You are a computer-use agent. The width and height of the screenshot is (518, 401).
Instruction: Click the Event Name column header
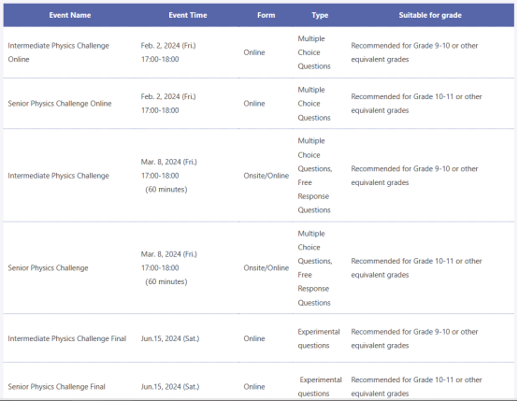[x=70, y=15]
